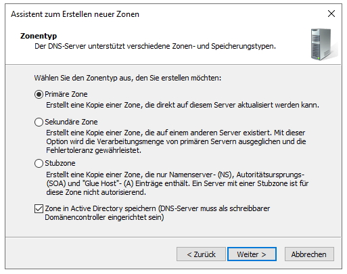Select the Primäre Zone radio circle

coord(39,94)
